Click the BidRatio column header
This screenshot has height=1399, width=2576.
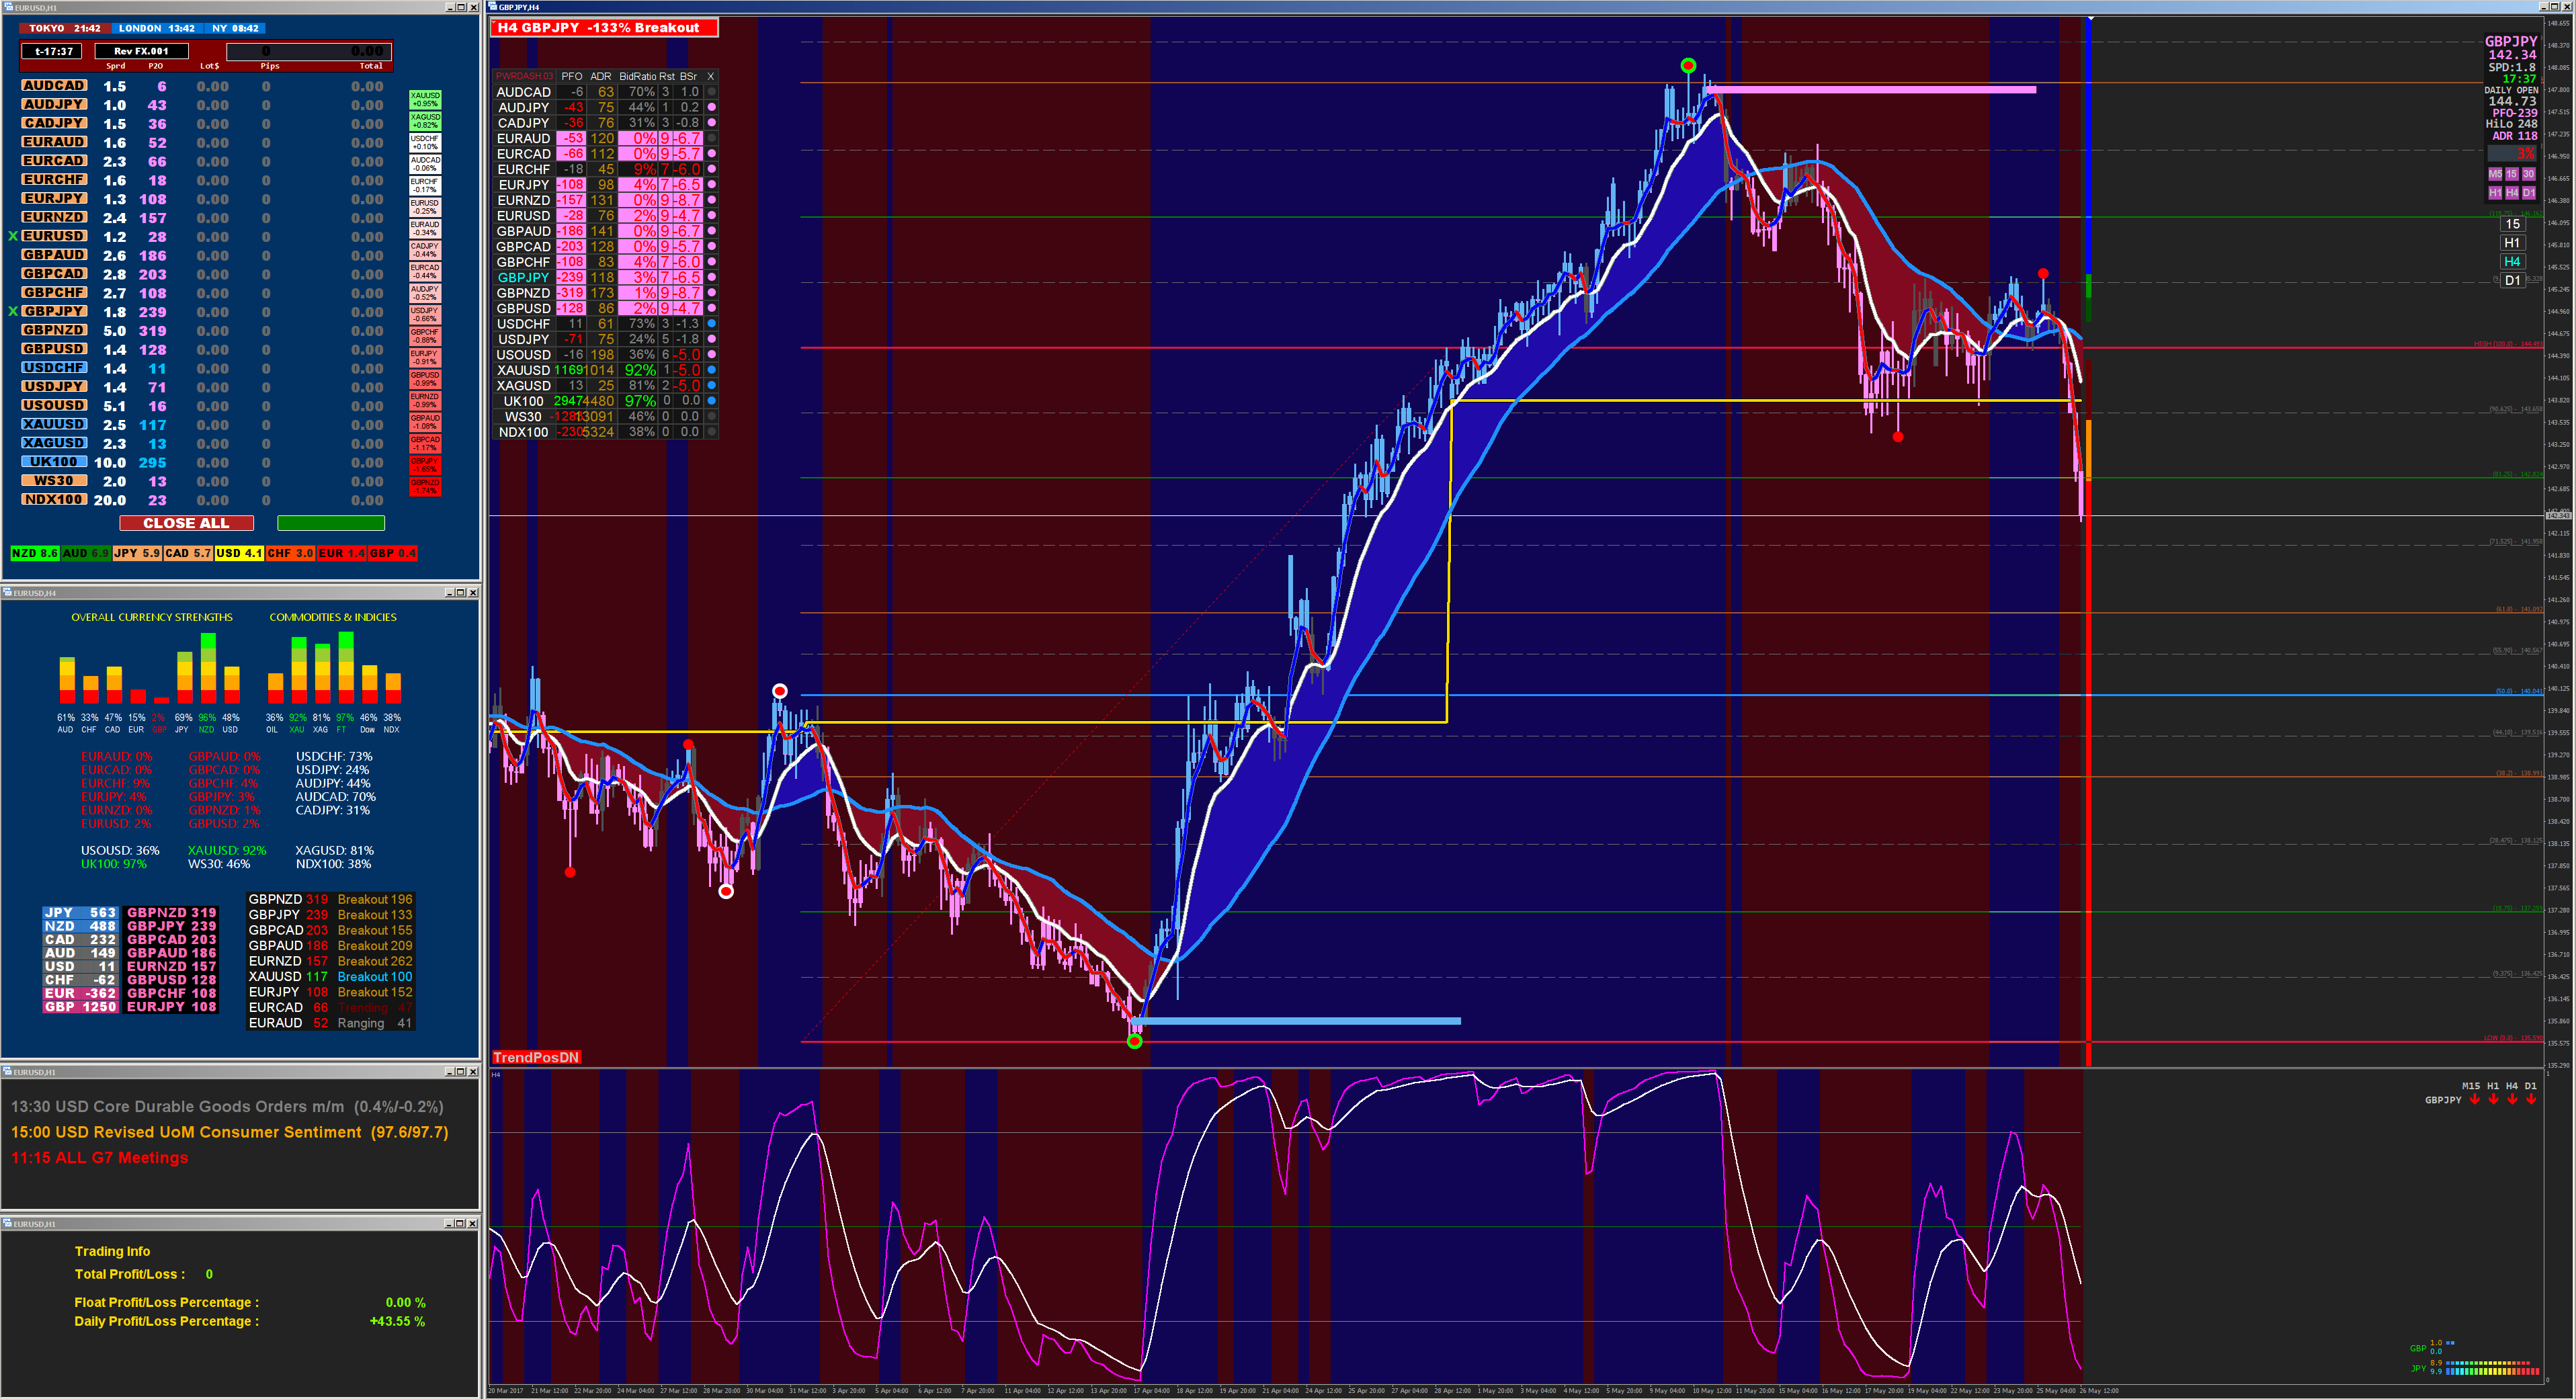(637, 76)
